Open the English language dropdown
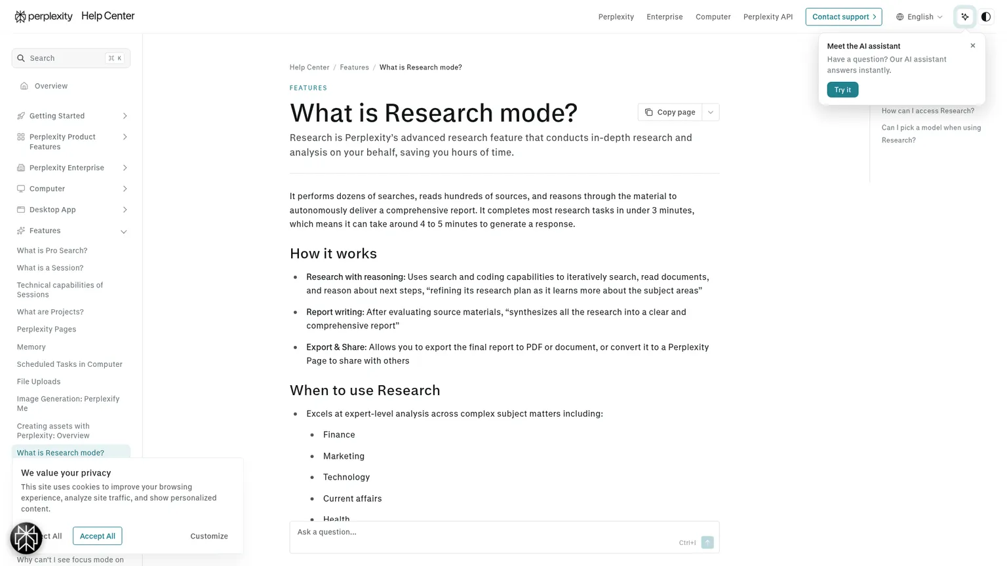Viewport: 1007px width, 566px height. [x=919, y=17]
